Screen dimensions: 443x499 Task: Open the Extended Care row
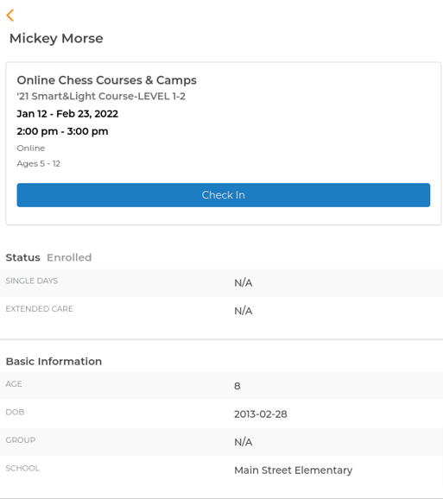221,311
